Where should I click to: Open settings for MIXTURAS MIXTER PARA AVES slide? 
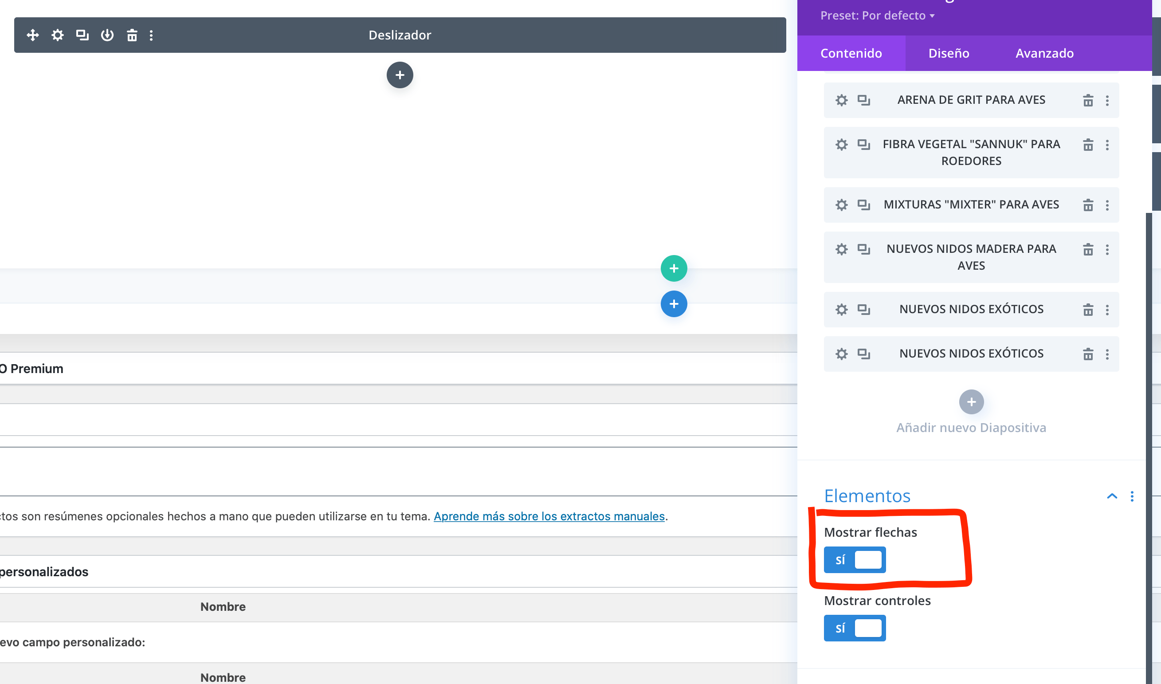(842, 204)
